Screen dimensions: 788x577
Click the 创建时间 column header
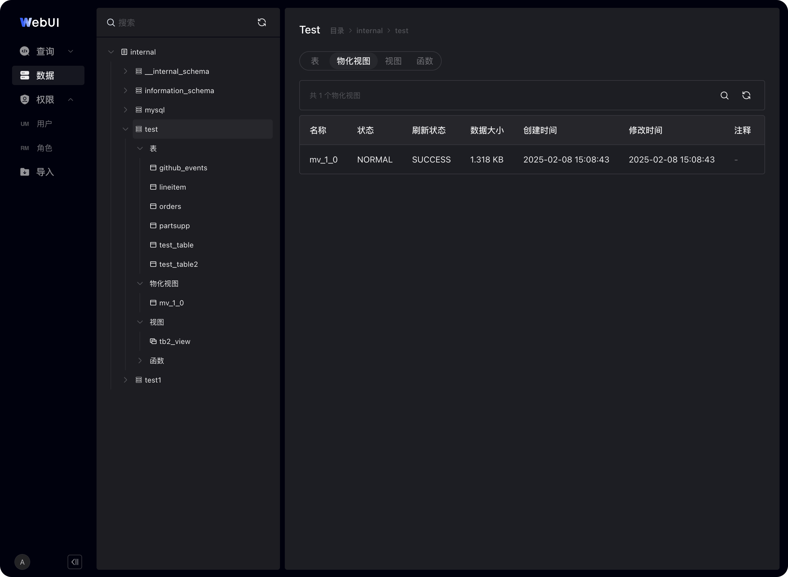pyautogui.click(x=540, y=130)
